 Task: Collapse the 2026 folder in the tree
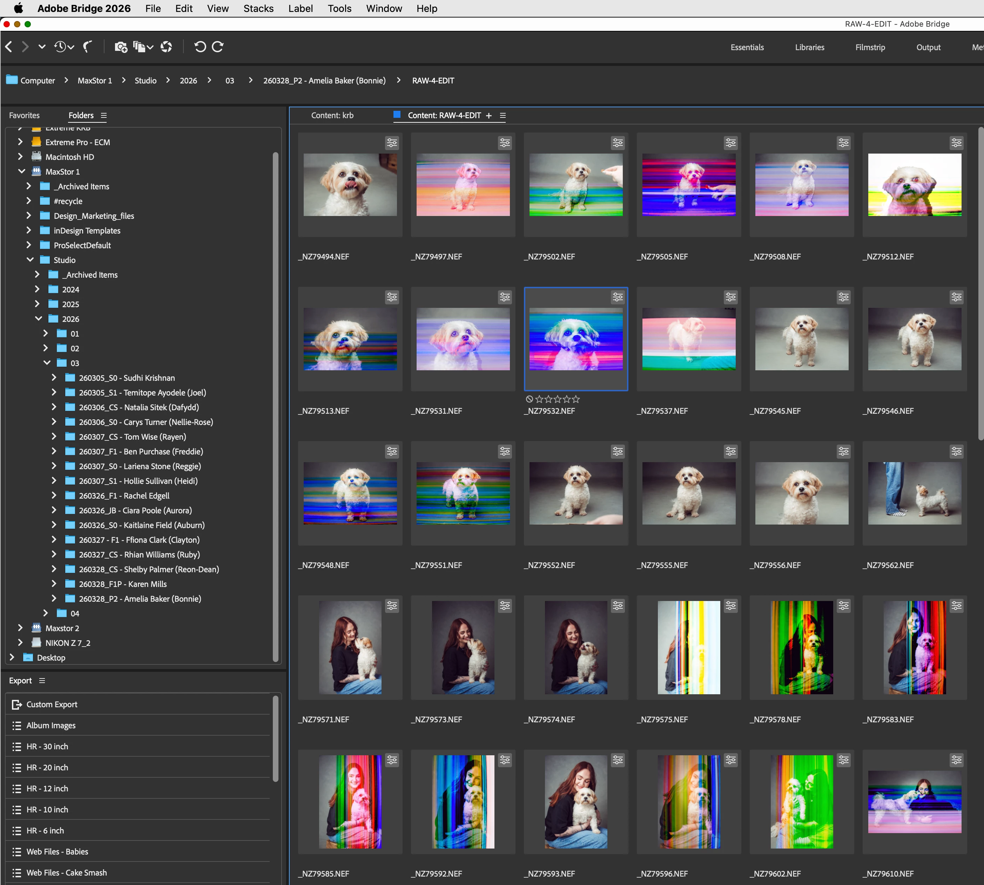coord(39,319)
